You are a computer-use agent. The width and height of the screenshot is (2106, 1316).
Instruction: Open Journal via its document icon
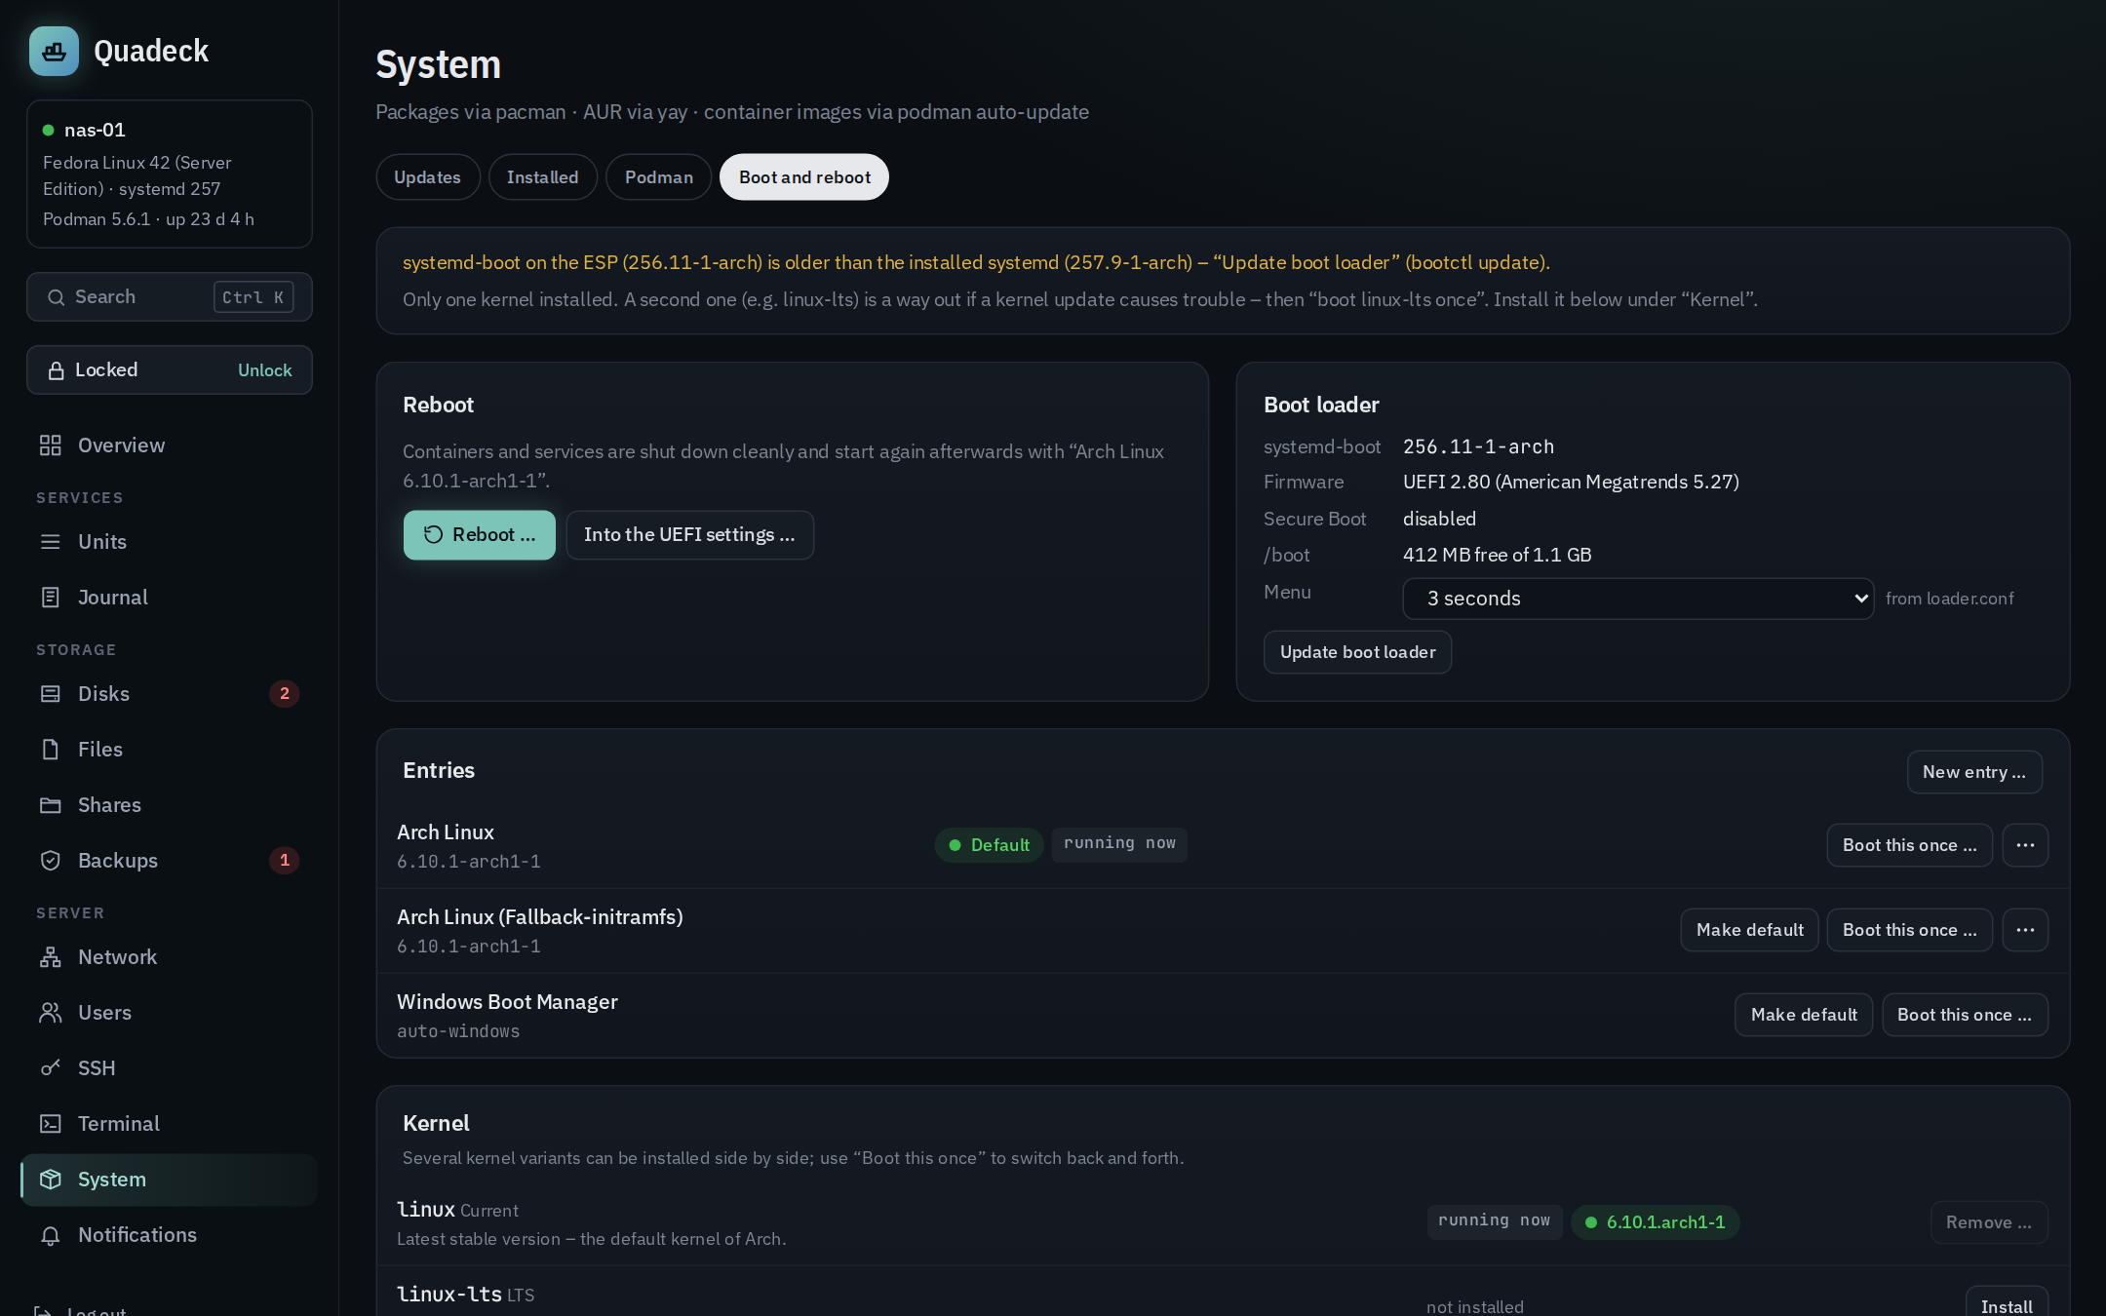(51, 598)
